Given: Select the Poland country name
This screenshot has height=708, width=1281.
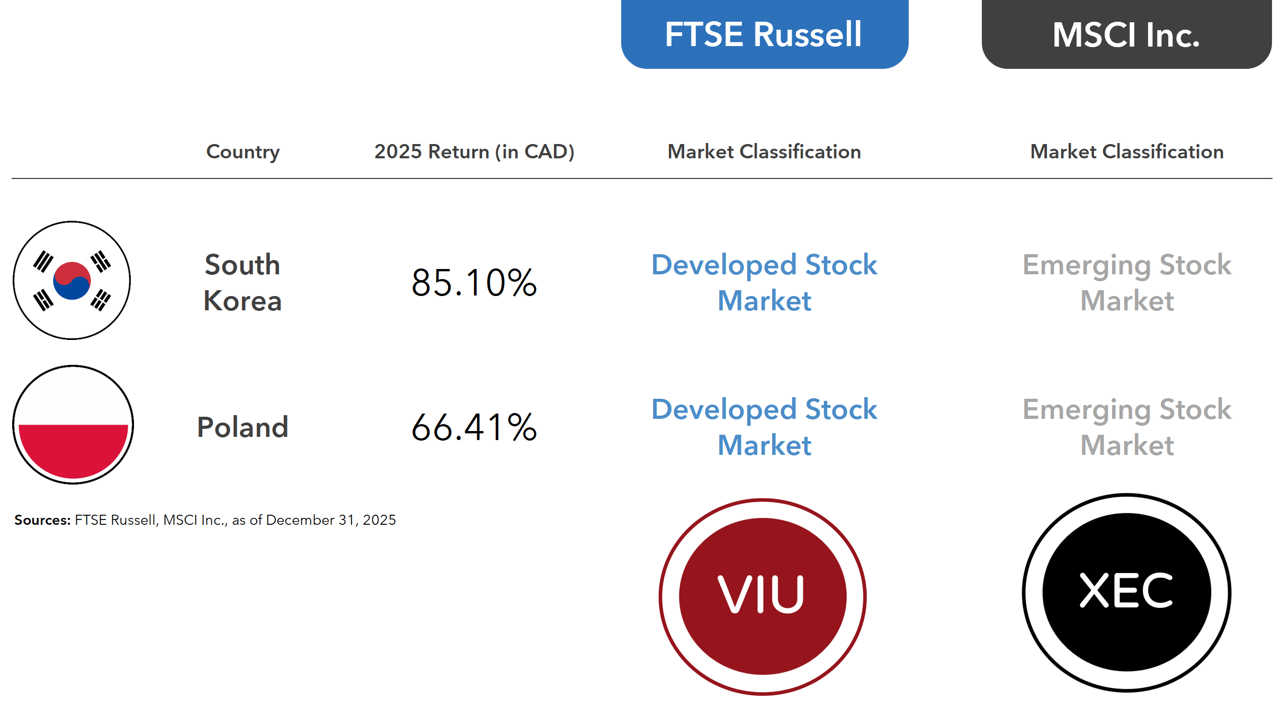Looking at the screenshot, I should tap(243, 427).
